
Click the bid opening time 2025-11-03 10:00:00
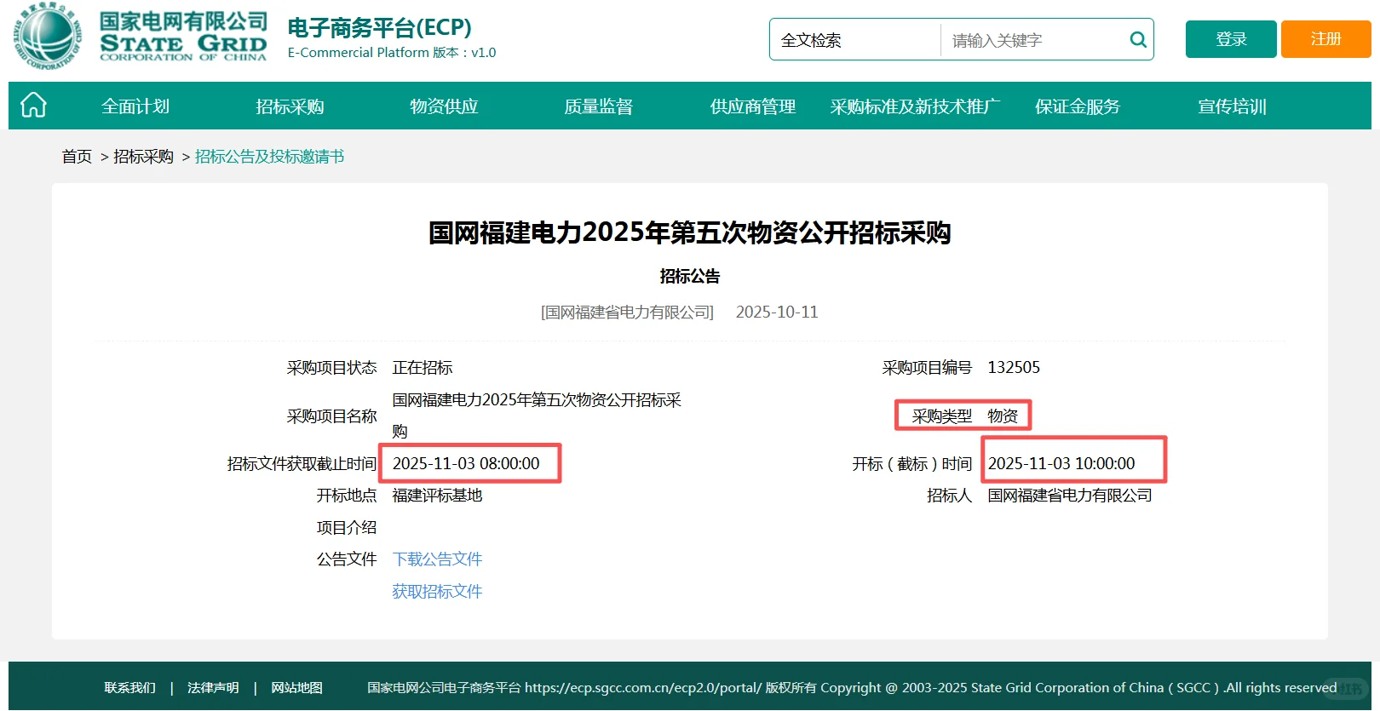(1061, 463)
